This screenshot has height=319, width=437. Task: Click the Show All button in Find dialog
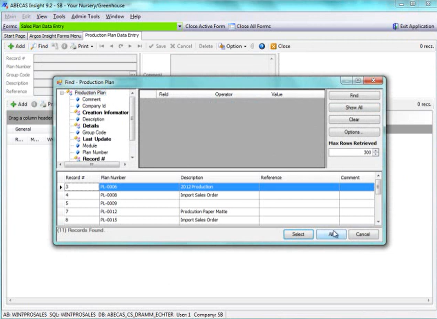point(354,107)
